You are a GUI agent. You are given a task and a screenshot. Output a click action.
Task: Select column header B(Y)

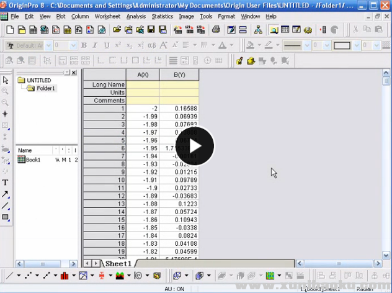tap(179, 75)
